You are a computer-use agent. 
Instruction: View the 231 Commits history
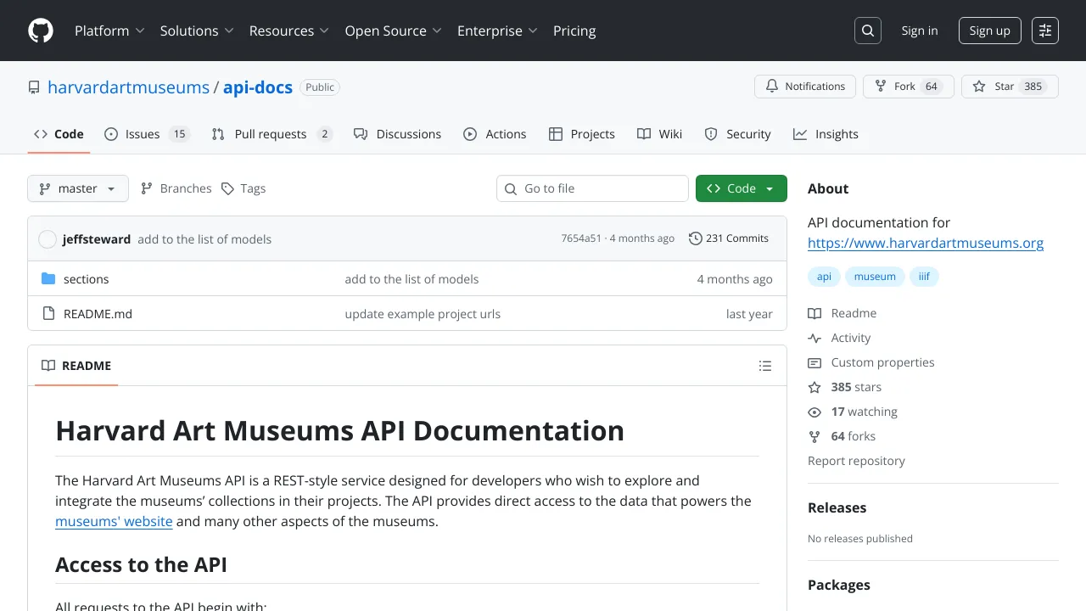click(x=729, y=238)
